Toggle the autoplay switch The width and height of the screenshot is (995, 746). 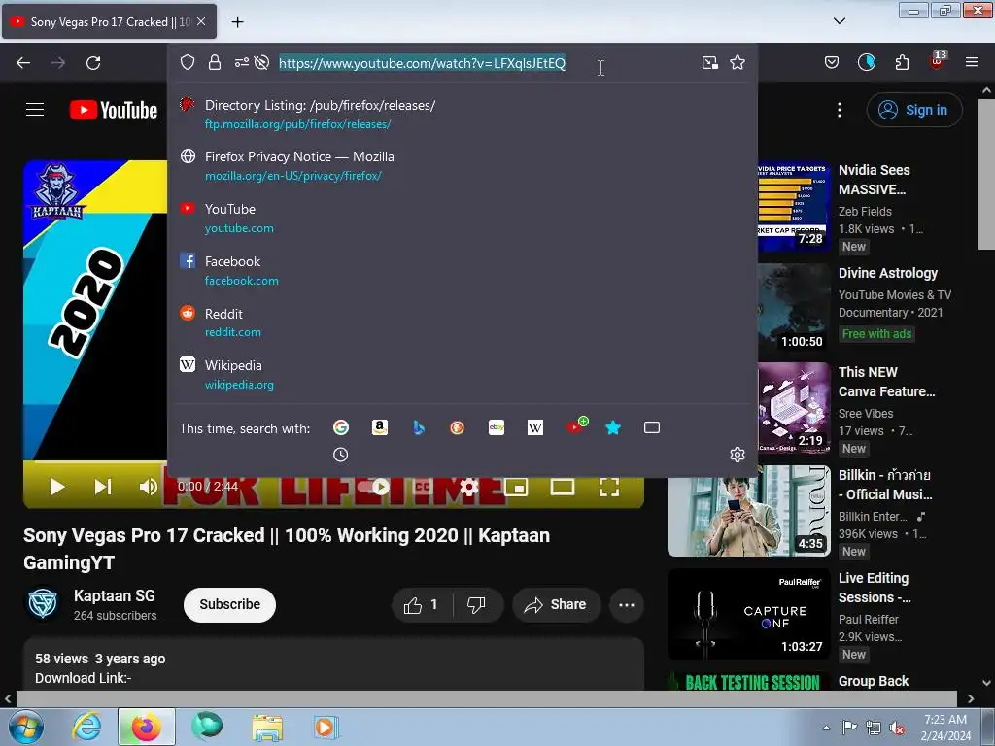point(374,487)
